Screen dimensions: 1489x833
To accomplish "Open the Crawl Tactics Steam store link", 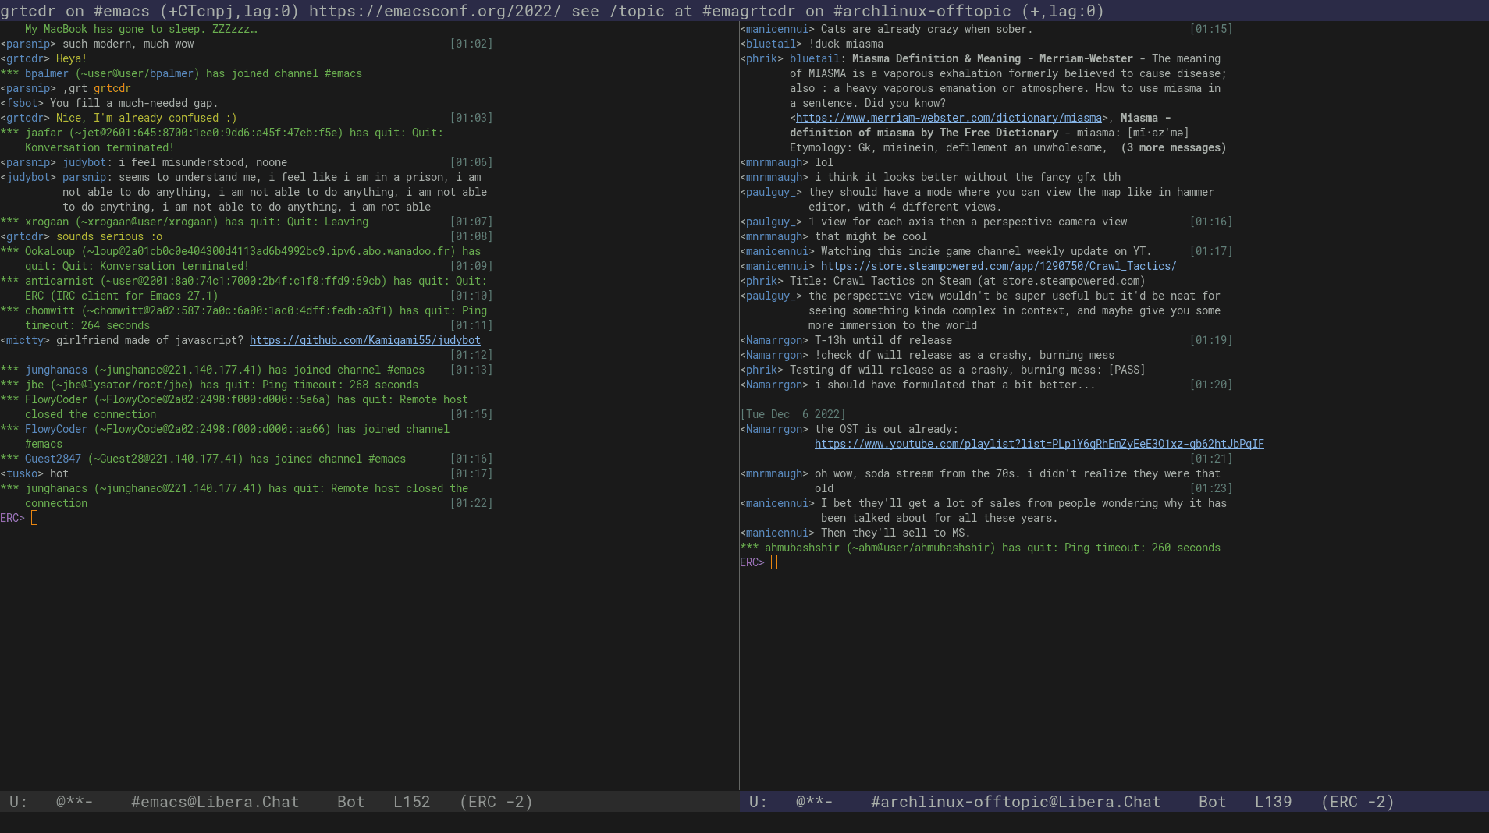I will click(x=999, y=266).
